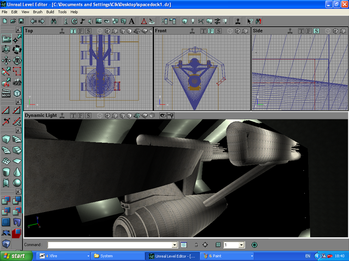349x261 pixels.
Task: Open the Build menu
Action: coord(50,11)
